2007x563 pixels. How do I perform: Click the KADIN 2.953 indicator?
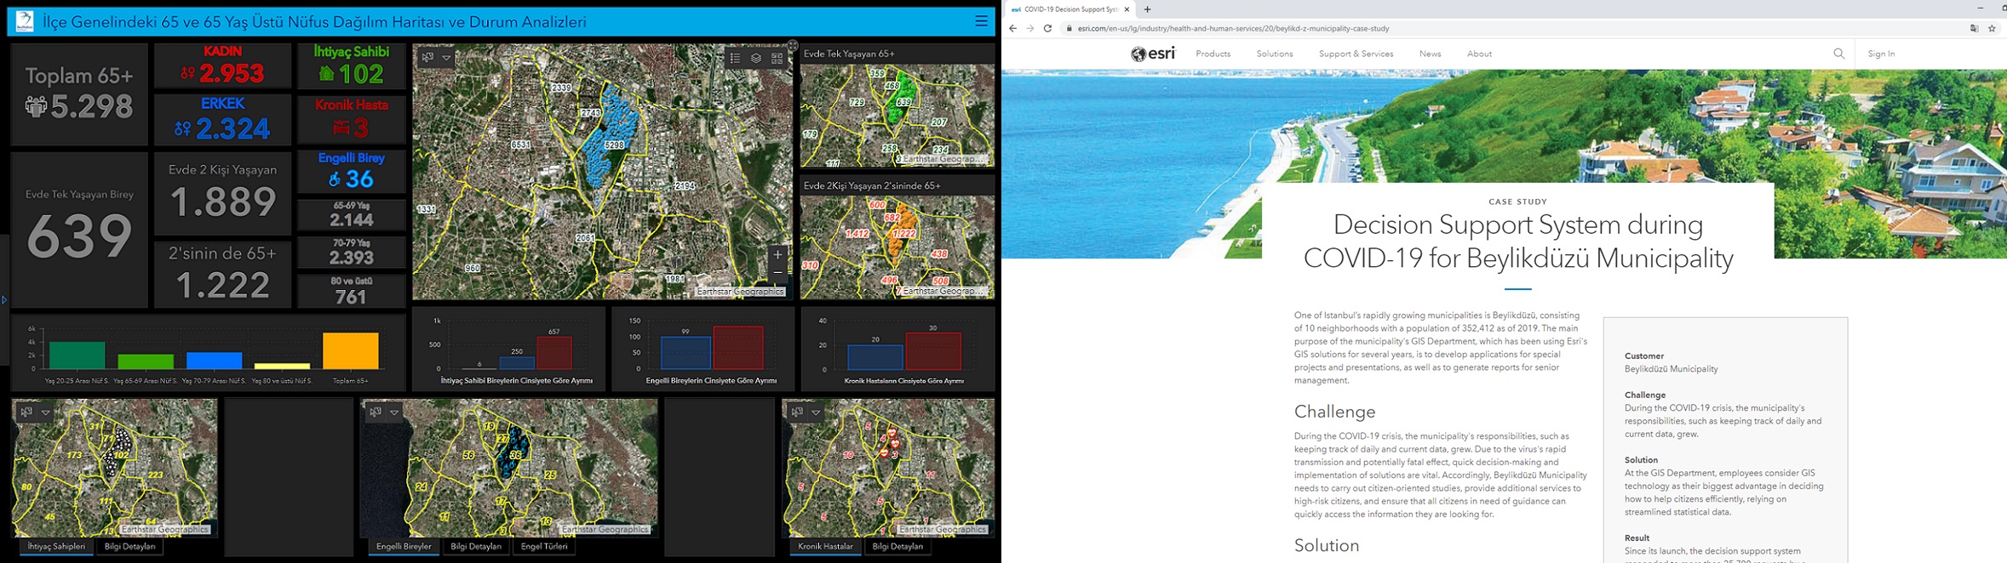coord(222,65)
